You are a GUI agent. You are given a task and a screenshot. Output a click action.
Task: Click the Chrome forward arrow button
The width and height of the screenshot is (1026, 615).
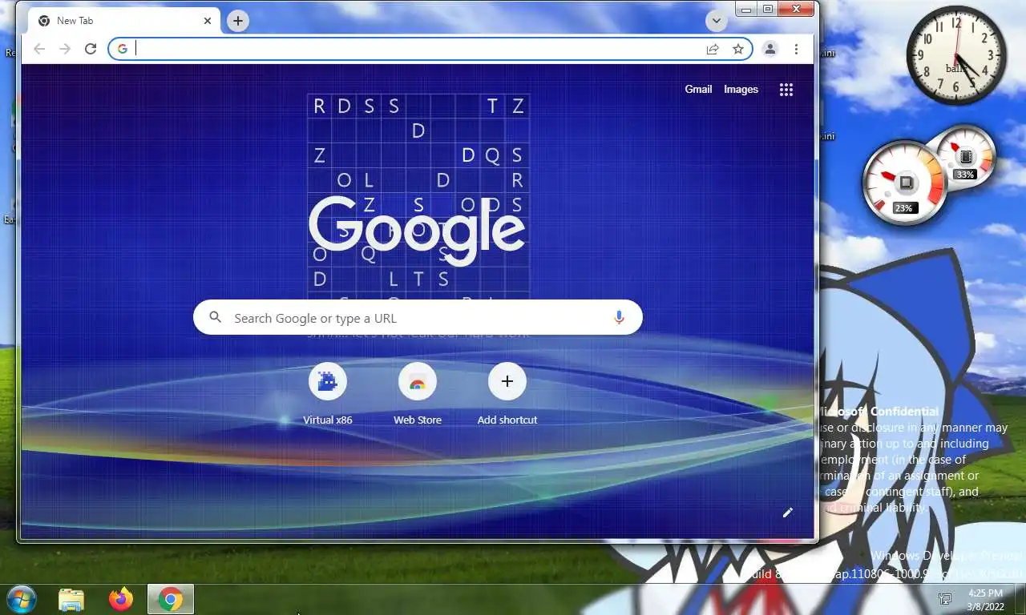65,49
